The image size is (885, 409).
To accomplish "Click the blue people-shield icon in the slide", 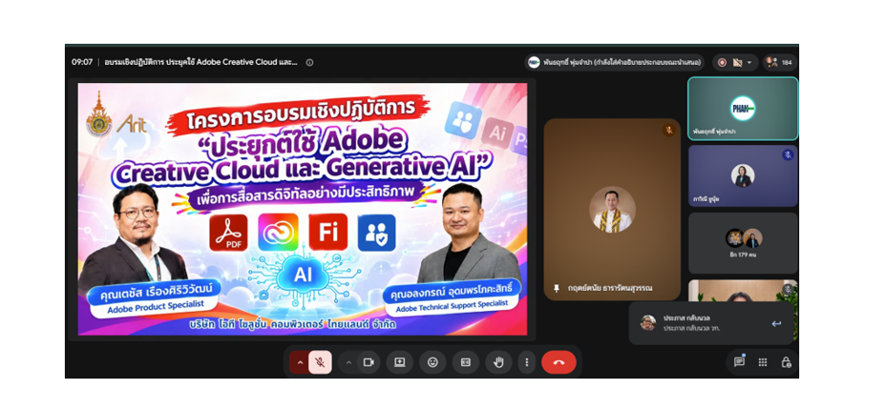I will click(x=376, y=233).
